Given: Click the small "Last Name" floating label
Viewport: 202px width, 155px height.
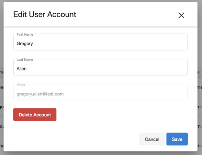Looking at the screenshot, I should (25, 60).
